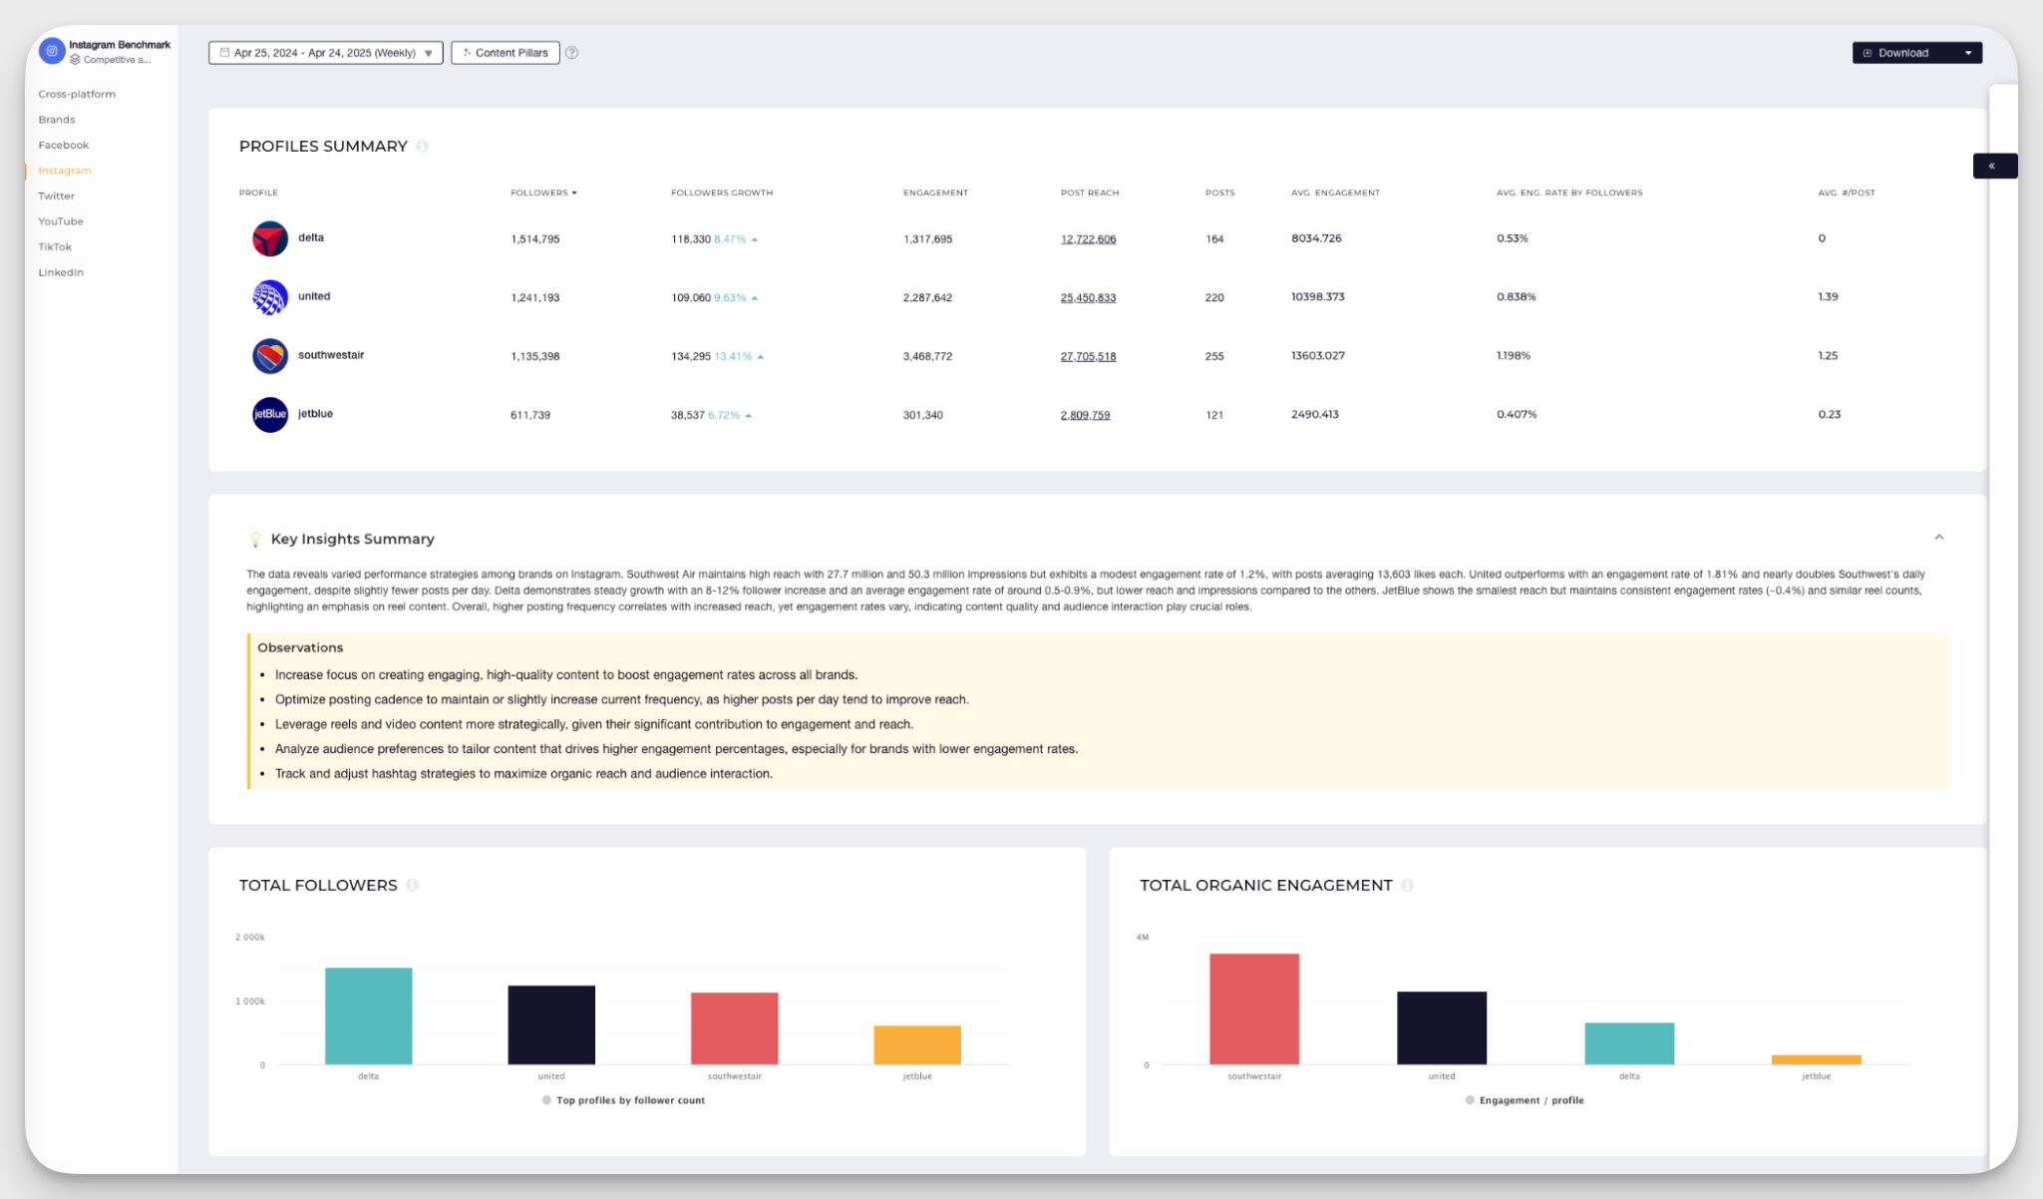
Task: Click united engagement value 2,287,642
Action: (927, 297)
